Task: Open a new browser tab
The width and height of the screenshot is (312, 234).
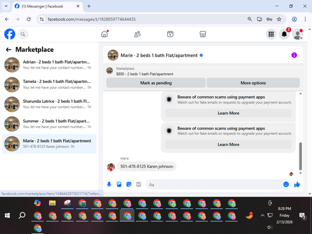Action: point(89,6)
